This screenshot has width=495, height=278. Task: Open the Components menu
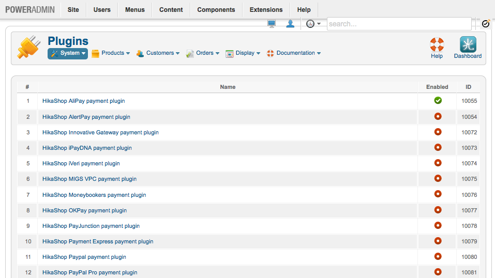[x=216, y=10]
